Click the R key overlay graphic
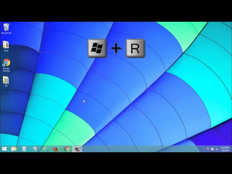Viewport: 232px width, 174px height. click(135, 49)
